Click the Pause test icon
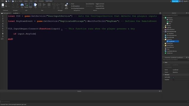The height and width of the screenshot is (106, 189). [x=40, y=5]
